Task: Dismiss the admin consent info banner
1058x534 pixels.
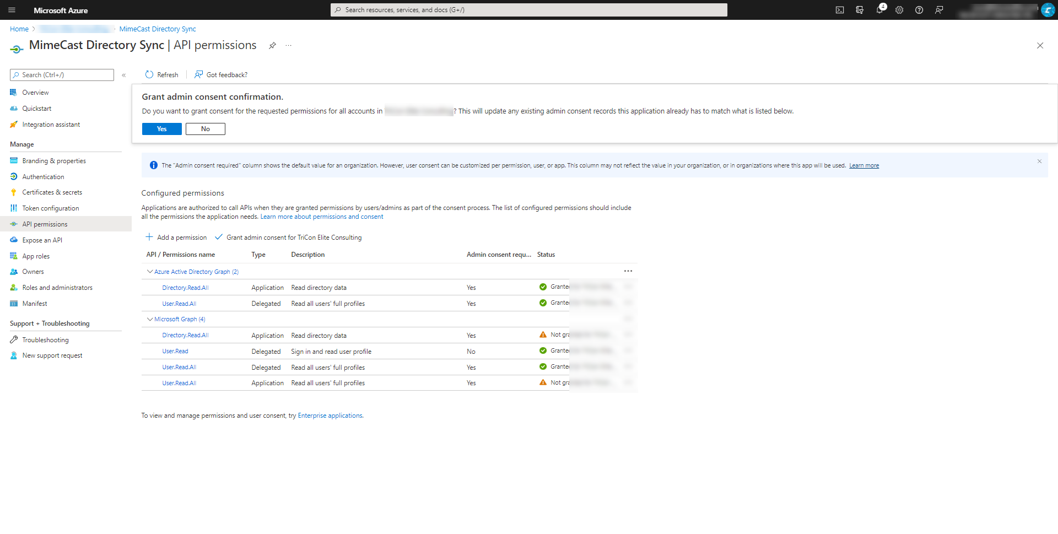Action: tap(1039, 161)
